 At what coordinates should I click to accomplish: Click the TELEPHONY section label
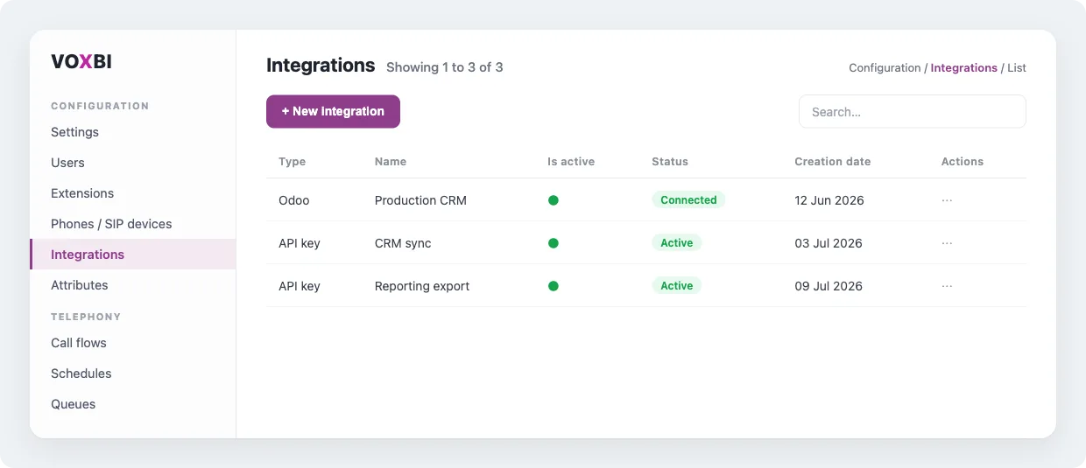[86, 317]
